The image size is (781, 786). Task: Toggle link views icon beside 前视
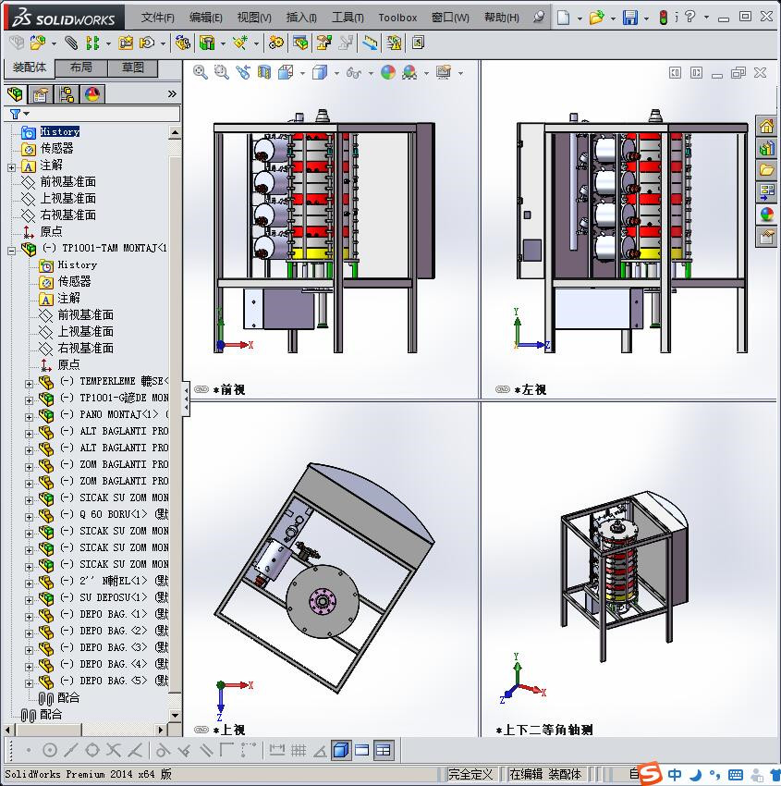(x=201, y=389)
